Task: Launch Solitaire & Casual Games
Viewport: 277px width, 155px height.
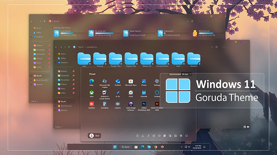Action: (x=105, y=95)
